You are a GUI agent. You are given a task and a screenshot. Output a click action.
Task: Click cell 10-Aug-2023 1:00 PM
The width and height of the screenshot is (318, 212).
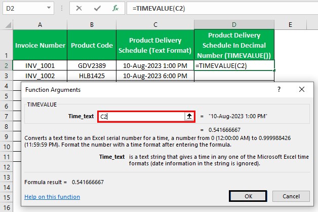point(155,65)
